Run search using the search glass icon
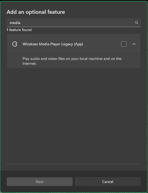This screenshot has width=148, height=193. [137, 23]
